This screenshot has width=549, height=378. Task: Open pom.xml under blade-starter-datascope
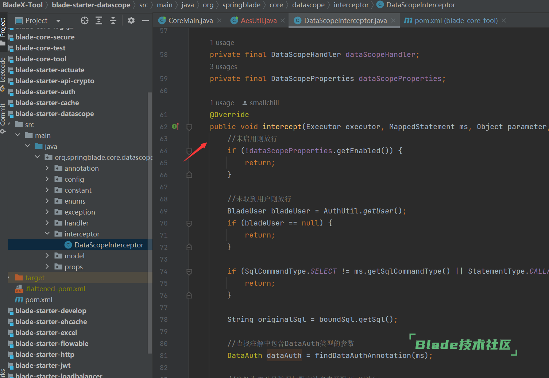click(39, 300)
